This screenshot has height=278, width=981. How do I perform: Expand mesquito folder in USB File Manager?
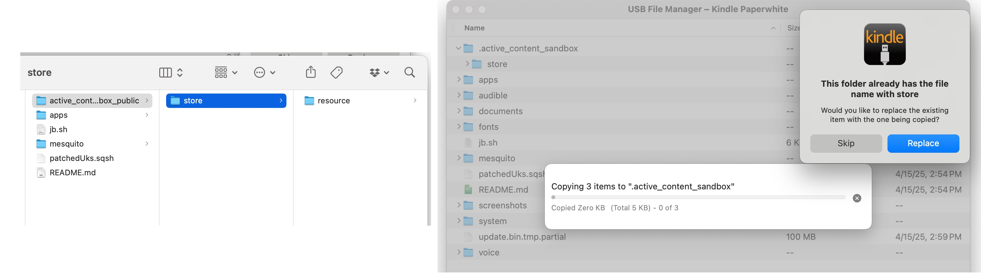pos(458,158)
